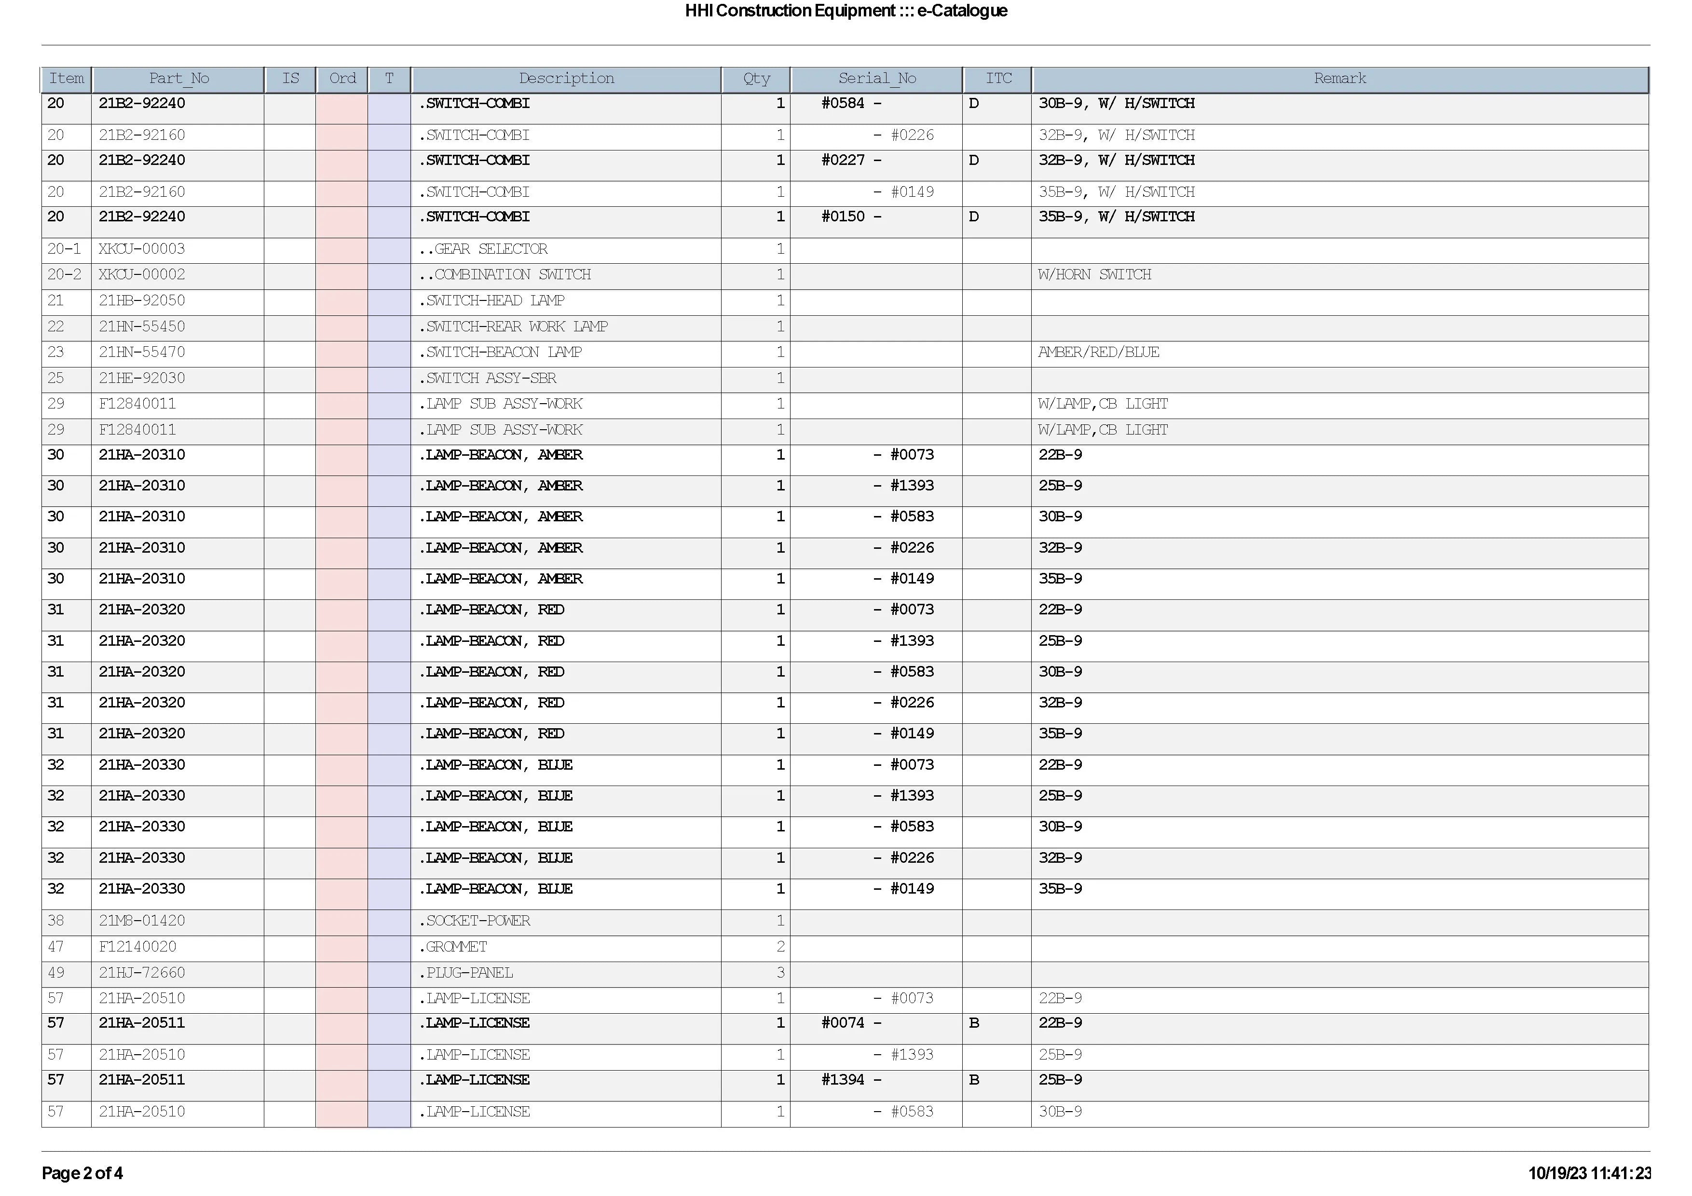
Task: Click the Ord column header
Action: click(342, 79)
